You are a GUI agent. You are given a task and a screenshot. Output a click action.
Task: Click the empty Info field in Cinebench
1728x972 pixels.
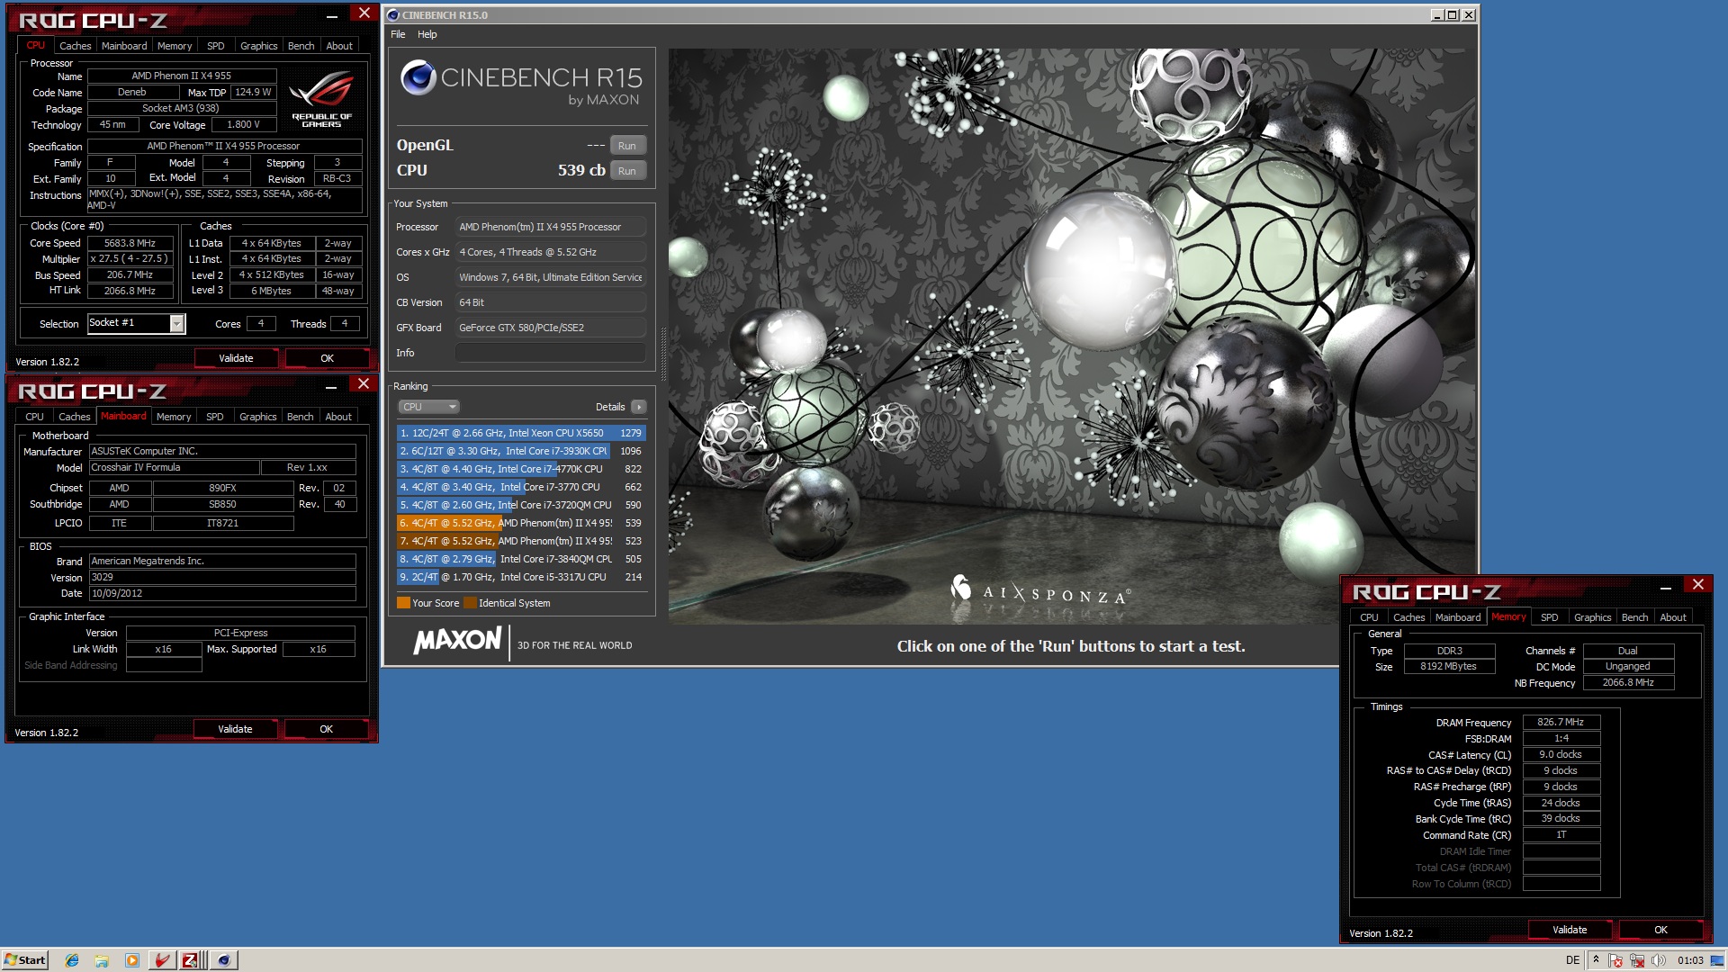(x=550, y=353)
